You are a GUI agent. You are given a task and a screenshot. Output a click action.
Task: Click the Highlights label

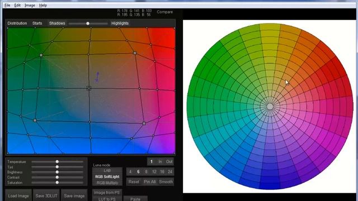tap(120, 23)
